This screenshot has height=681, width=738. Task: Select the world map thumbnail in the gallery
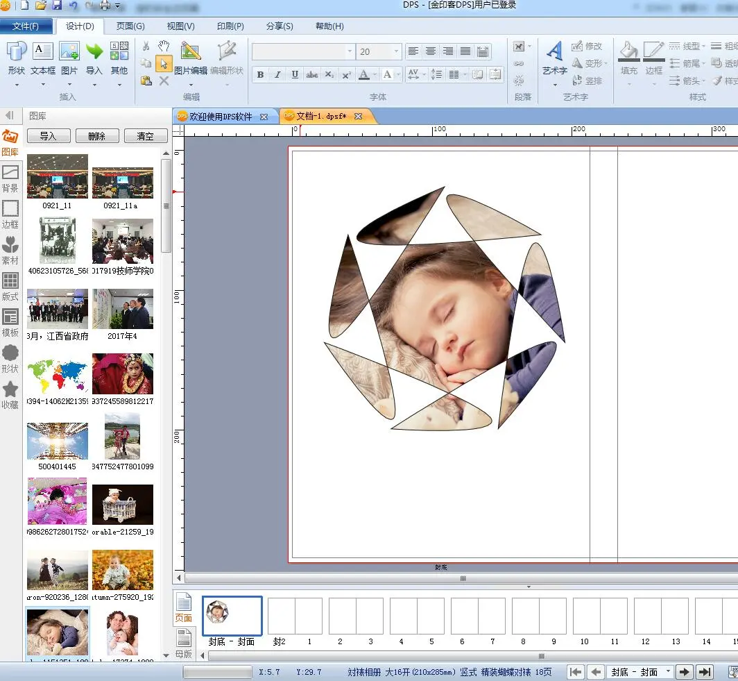[x=58, y=375]
